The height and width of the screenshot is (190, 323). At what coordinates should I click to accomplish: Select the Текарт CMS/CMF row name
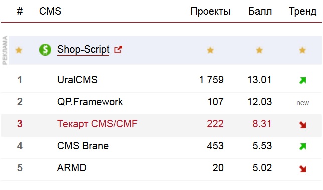(97, 124)
